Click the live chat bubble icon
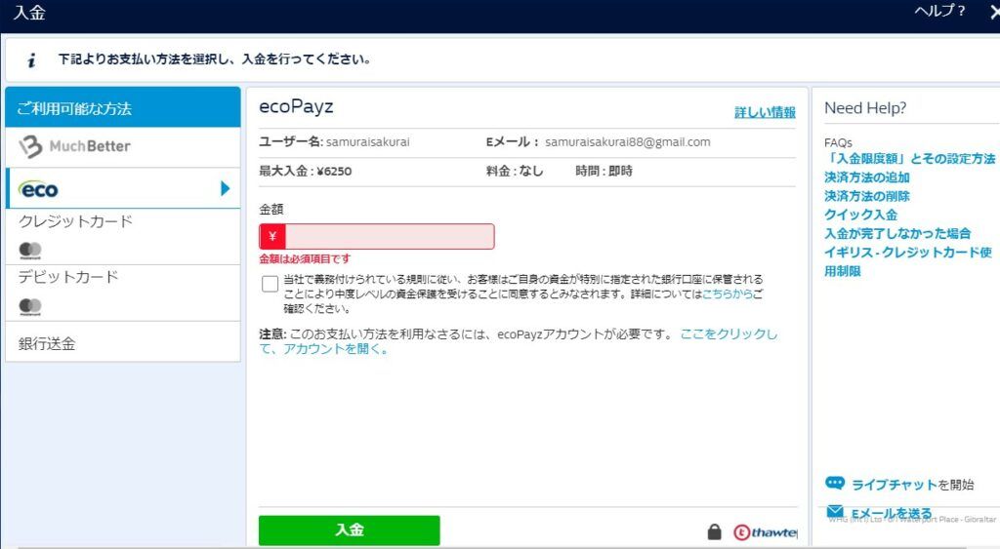Screen dimensions: 1000x549 point(835,483)
